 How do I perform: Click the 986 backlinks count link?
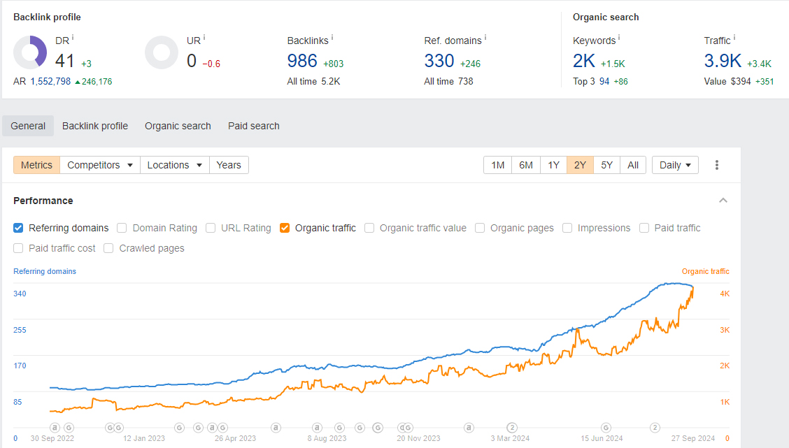point(302,62)
